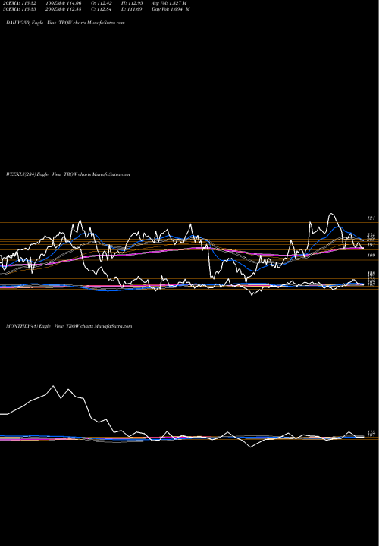Click the close price C: 112.84
This screenshot has width=379, height=546.
[x=102, y=9]
